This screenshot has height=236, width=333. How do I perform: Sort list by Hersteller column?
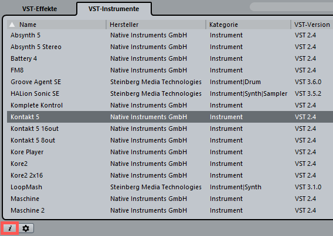click(156, 25)
